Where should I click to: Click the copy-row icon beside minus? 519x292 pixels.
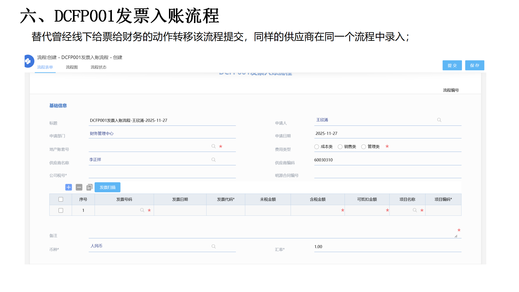(89, 187)
